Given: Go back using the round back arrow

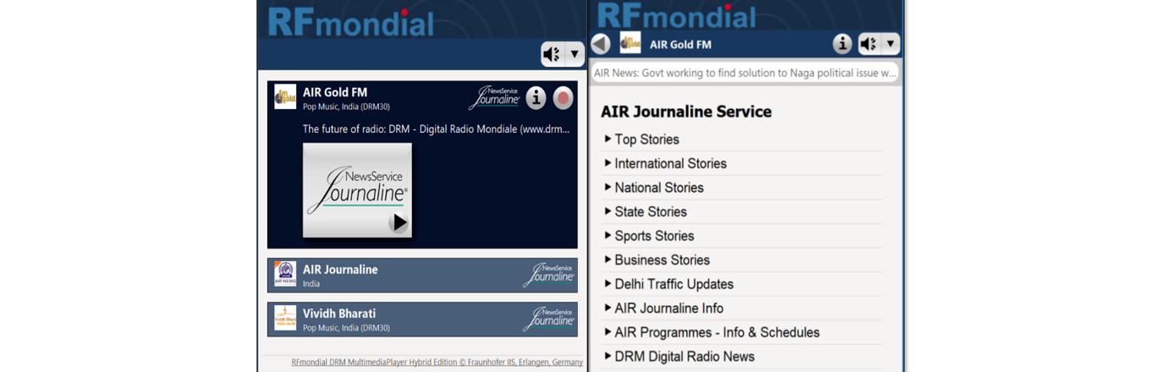Looking at the screenshot, I should (x=601, y=44).
